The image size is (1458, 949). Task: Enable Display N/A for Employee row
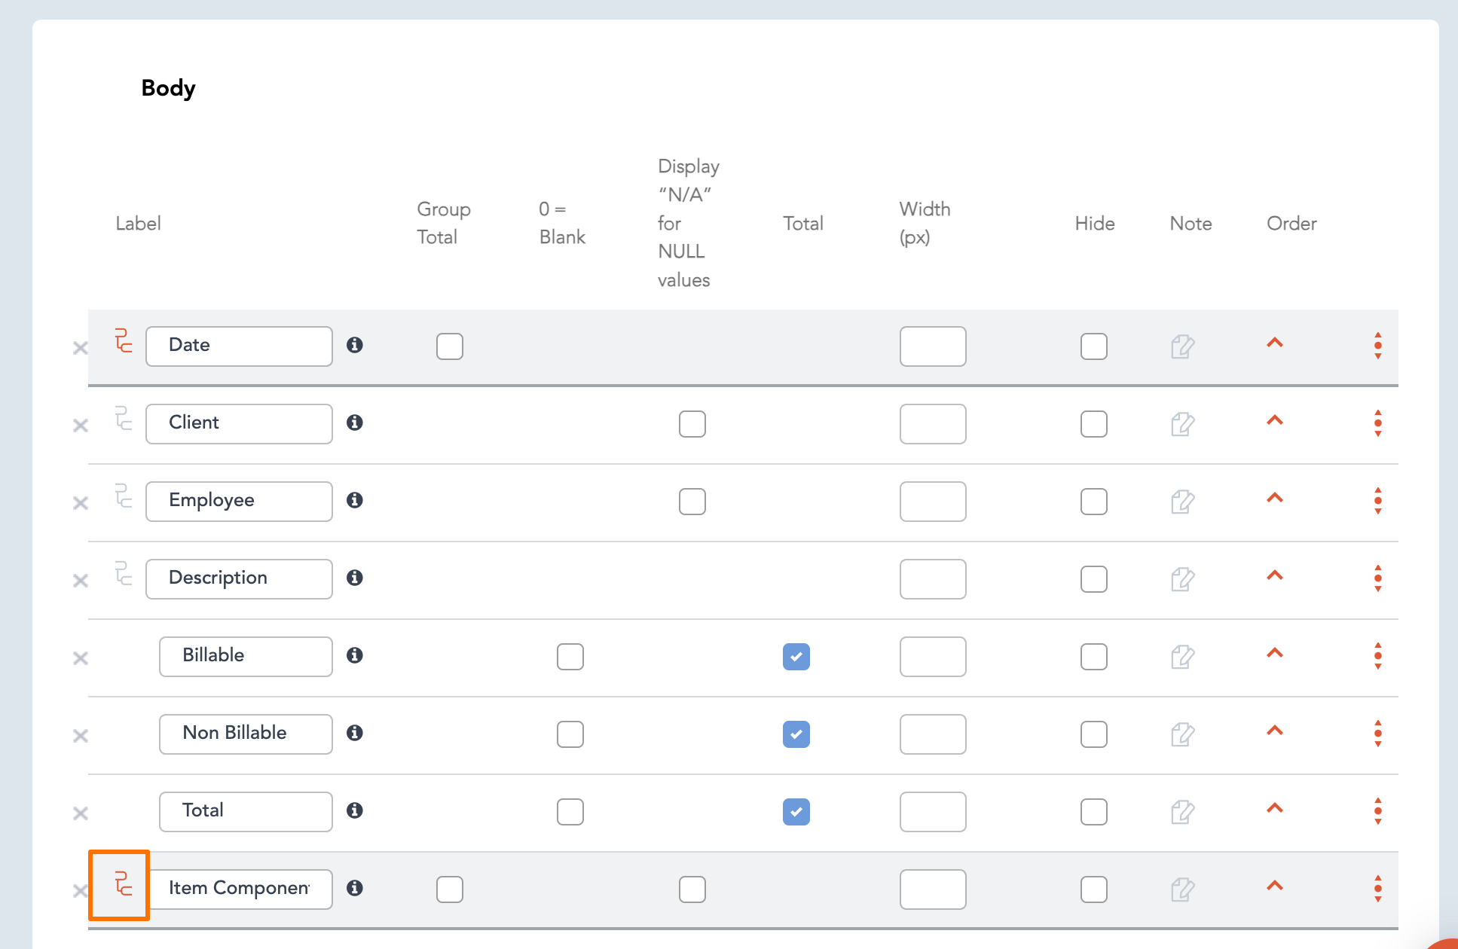click(x=692, y=502)
